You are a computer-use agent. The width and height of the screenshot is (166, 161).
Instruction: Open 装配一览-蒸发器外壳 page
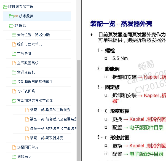point(47,138)
